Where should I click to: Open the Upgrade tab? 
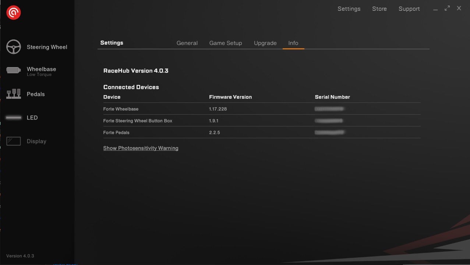click(265, 43)
